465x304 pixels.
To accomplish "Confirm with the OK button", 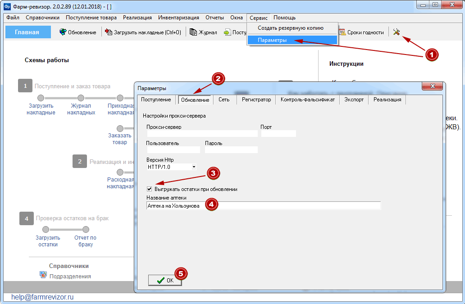I will pyautogui.click(x=165, y=280).
